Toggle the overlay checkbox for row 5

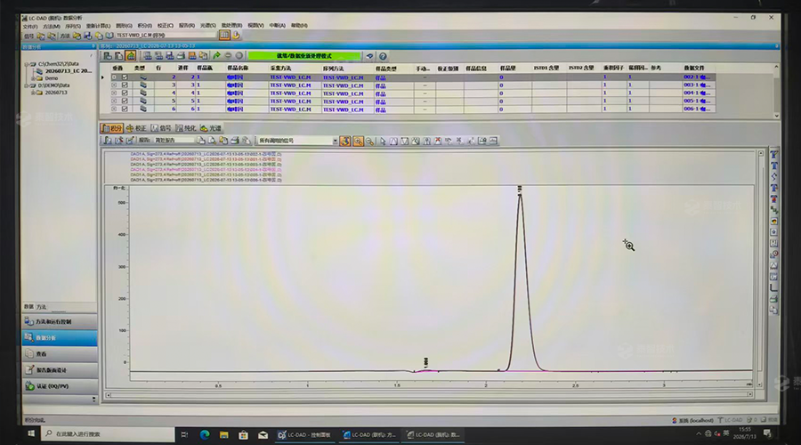click(x=125, y=101)
